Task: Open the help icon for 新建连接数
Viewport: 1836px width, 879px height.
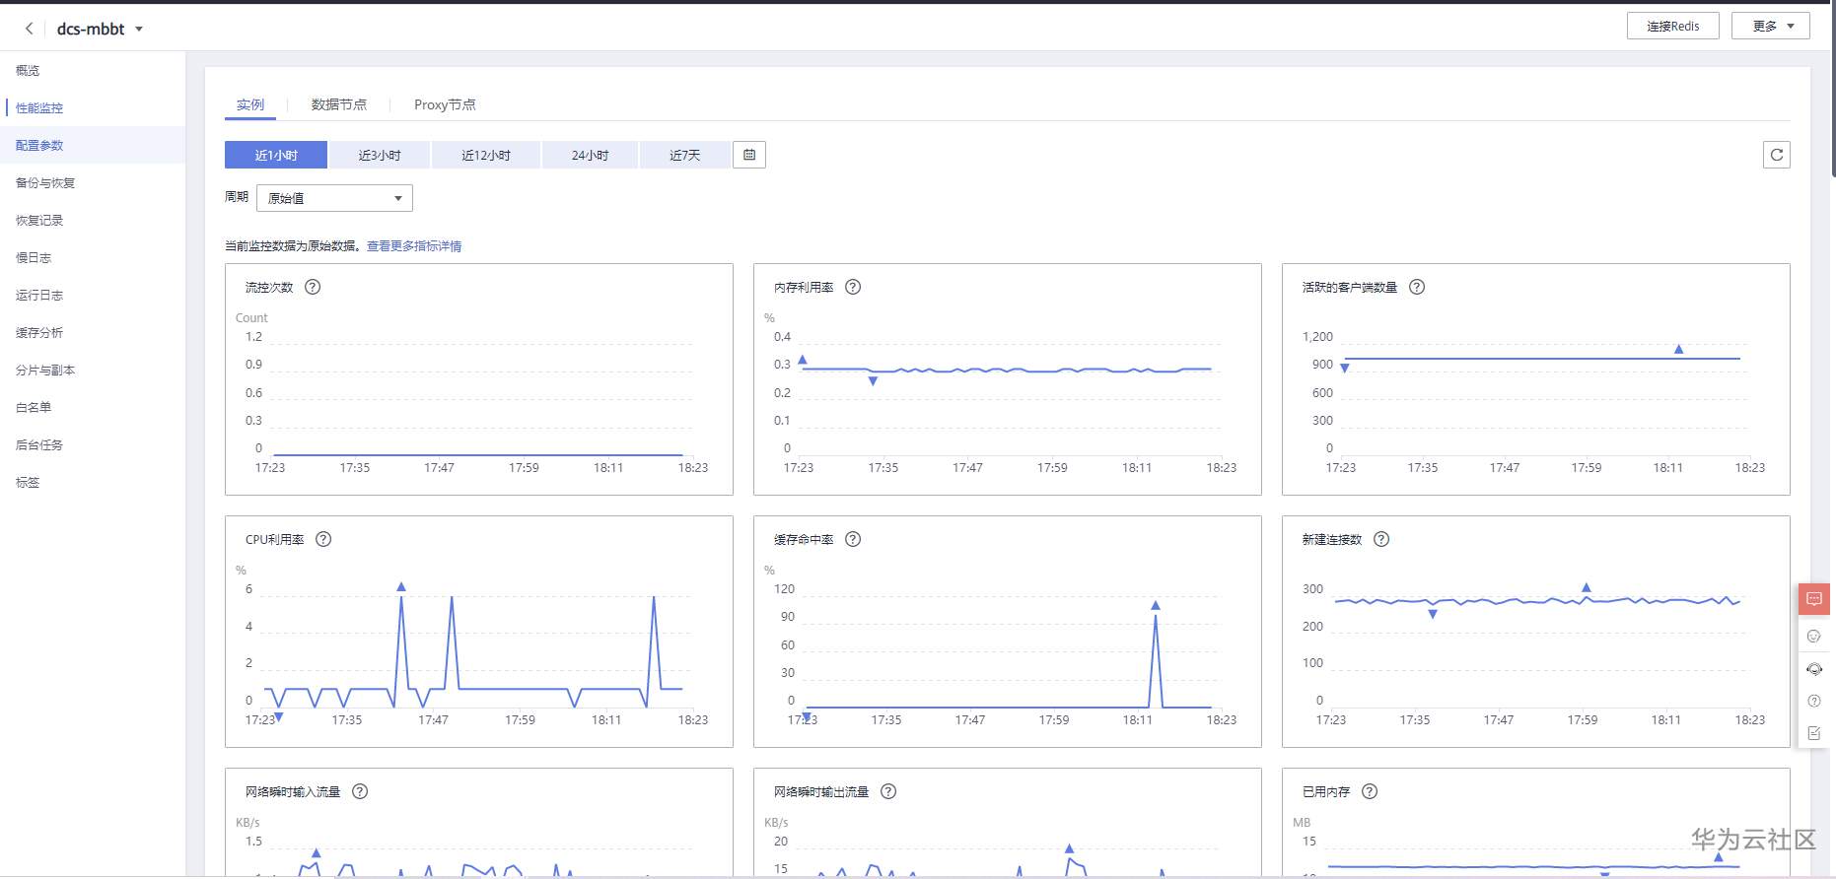Action: (x=1381, y=539)
